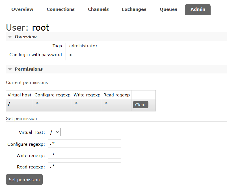Go to the Channels tab
Viewport: 227px width, 190px height.
pos(98,9)
